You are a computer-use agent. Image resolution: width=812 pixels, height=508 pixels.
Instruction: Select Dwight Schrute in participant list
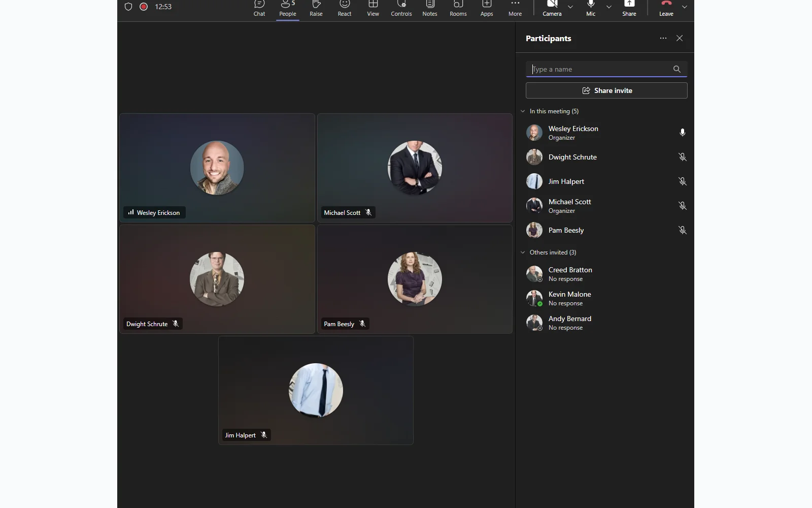click(x=605, y=157)
